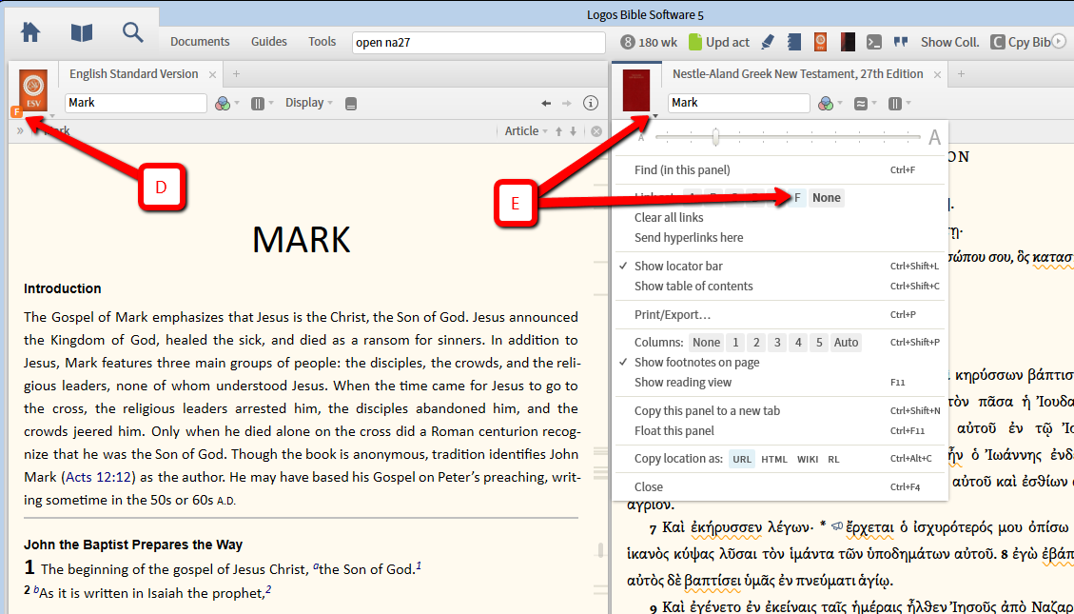The image size is (1074, 614).
Task: Open the Library book icon
Action: coord(82,32)
